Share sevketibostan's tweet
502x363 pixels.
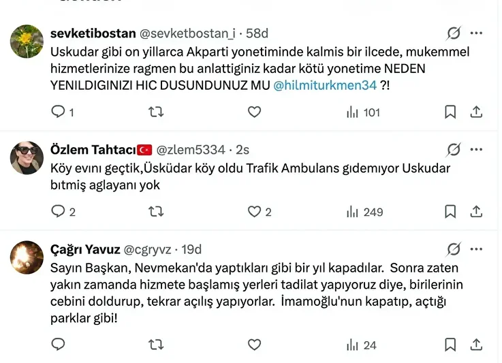[x=476, y=112]
